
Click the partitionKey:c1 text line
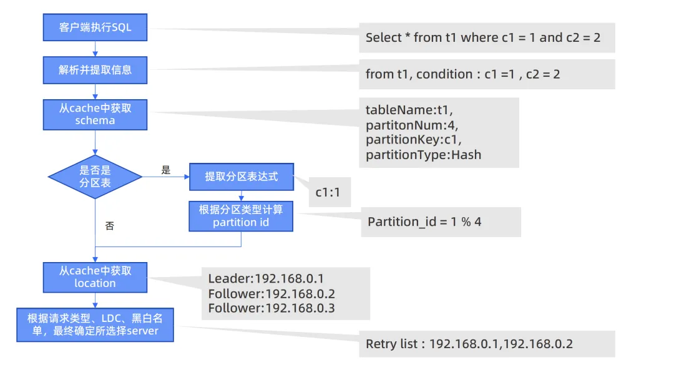pyautogui.click(x=413, y=140)
